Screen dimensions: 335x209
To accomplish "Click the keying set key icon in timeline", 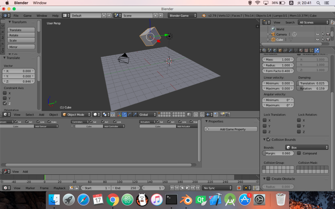I will 255,188.
